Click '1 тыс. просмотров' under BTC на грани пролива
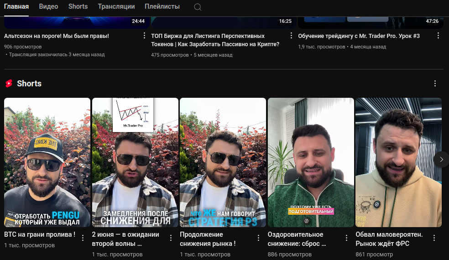 (29, 245)
